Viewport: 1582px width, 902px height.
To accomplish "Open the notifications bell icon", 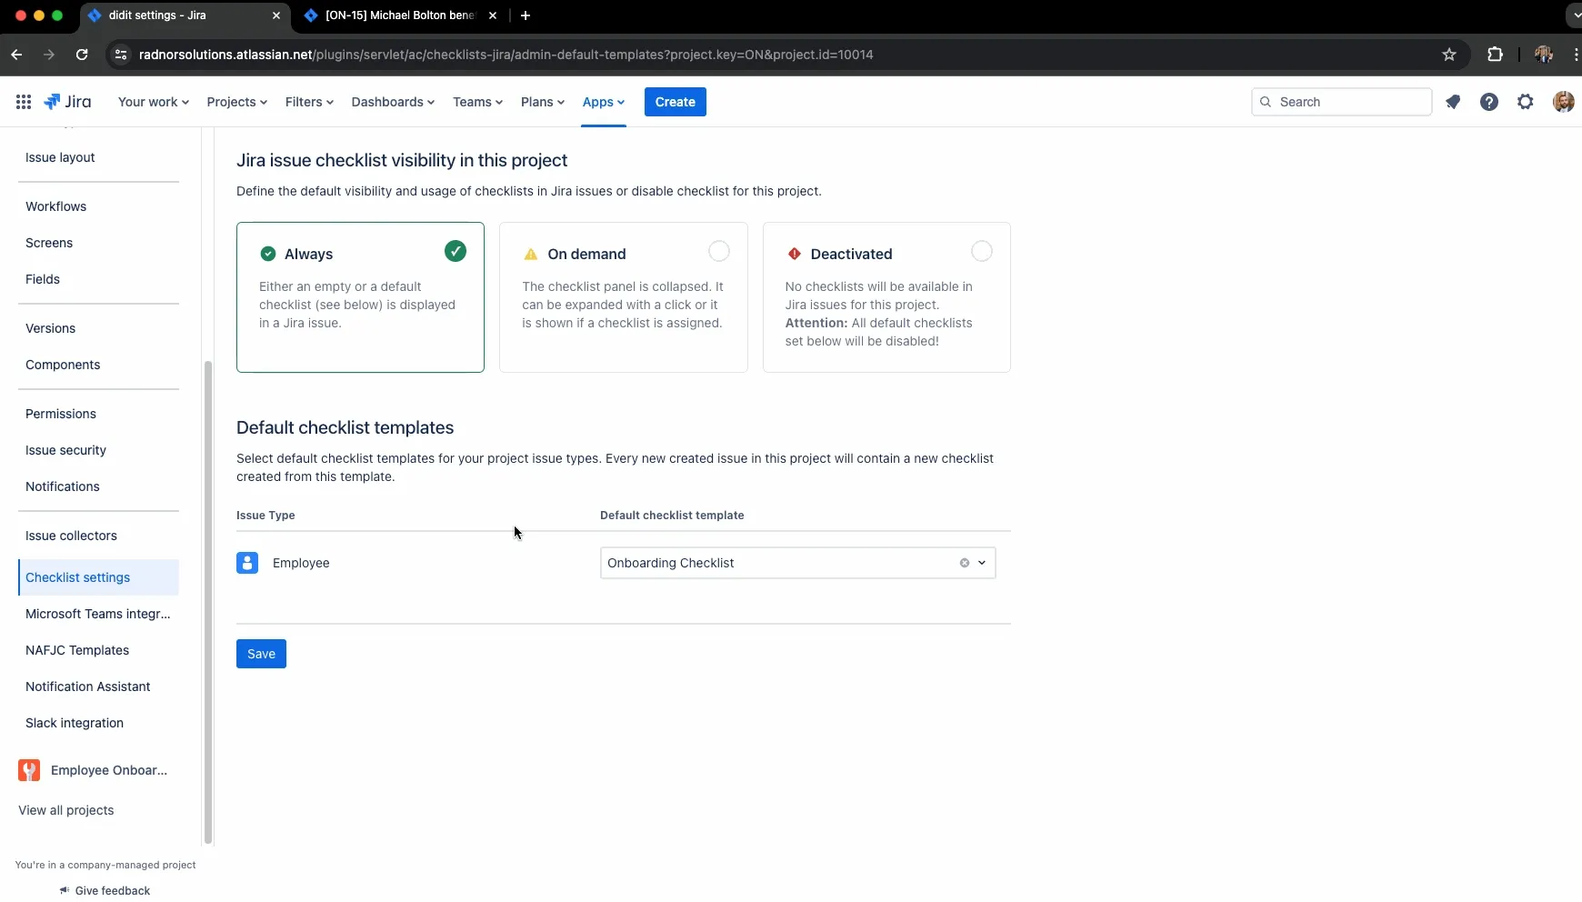I will (x=1453, y=102).
